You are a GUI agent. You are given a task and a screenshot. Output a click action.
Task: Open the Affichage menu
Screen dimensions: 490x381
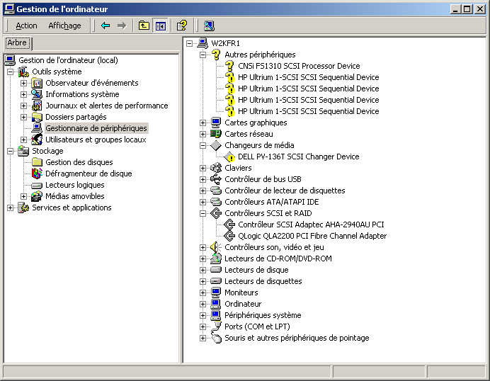click(x=64, y=25)
